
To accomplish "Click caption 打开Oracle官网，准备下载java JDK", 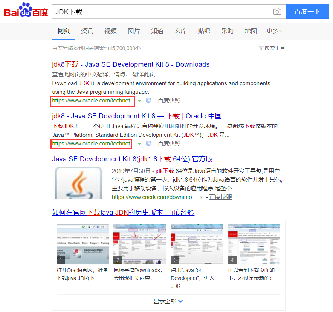I will tap(82, 274).
